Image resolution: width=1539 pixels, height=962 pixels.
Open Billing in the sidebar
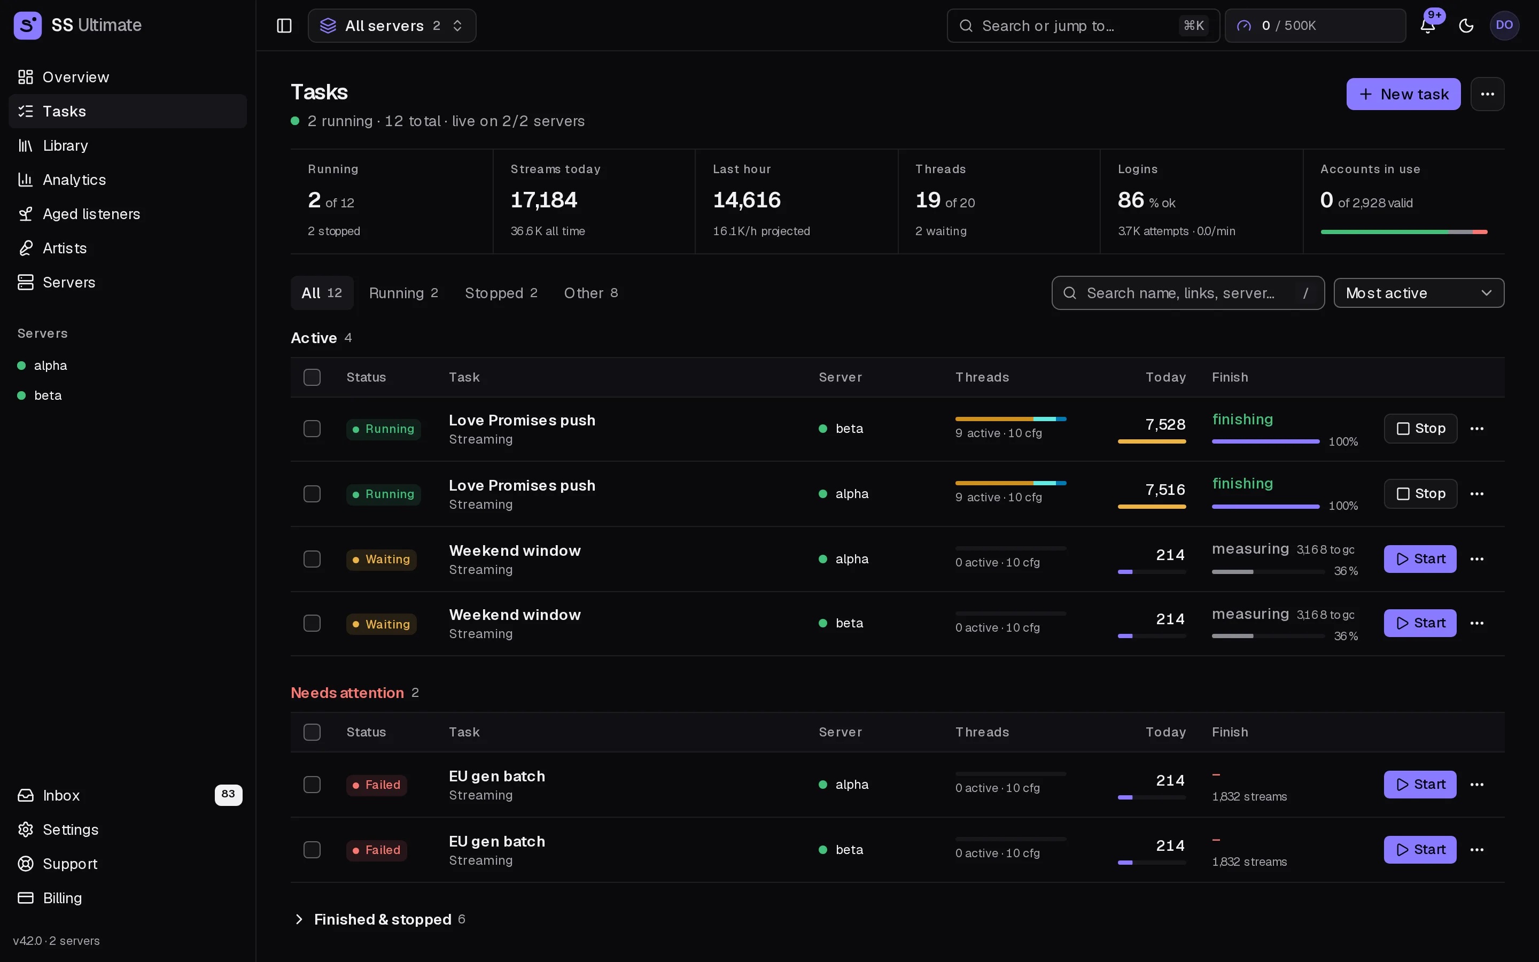click(128, 898)
